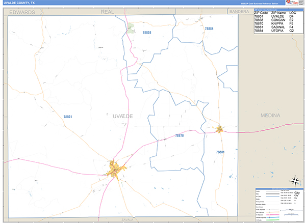Click the "UVALDE COUNTY, TX" title
This screenshot has width=306, height=223.
point(19,3)
